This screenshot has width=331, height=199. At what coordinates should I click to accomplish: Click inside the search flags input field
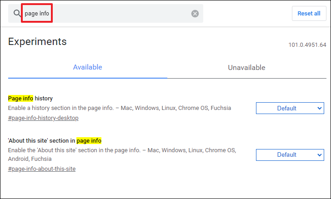[x=105, y=14]
